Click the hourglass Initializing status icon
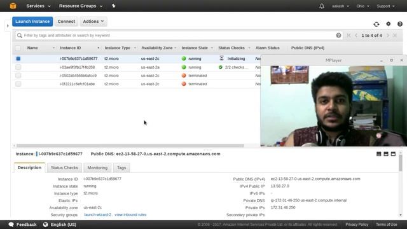407x229 pixels. (221, 59)
